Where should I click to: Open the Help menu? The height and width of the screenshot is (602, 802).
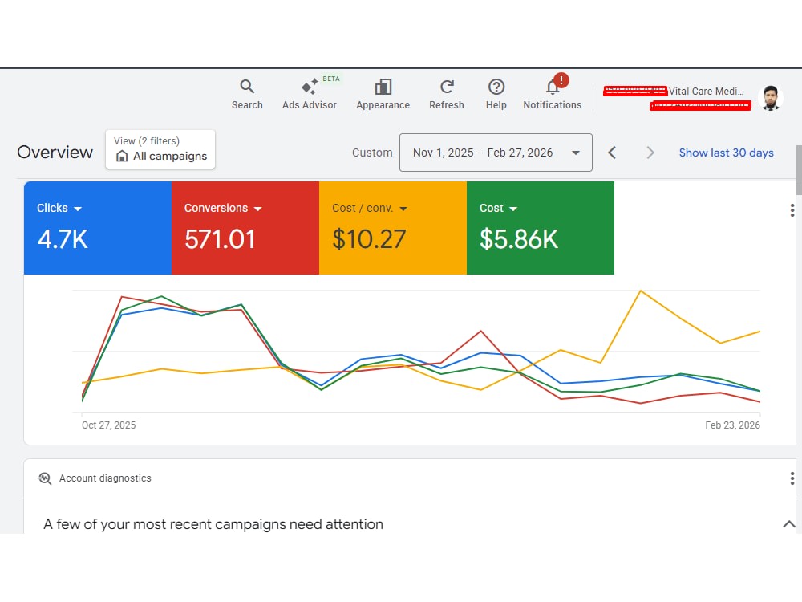pyautogui.click(x=496, y=94)
